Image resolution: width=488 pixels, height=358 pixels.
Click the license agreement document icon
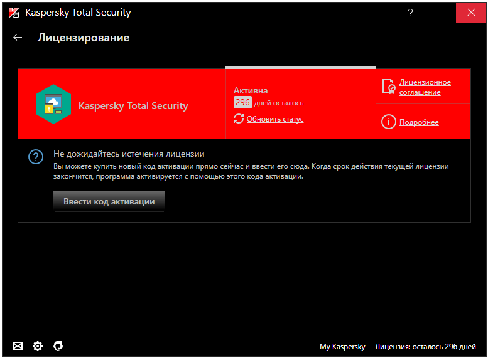coord(389,87)
